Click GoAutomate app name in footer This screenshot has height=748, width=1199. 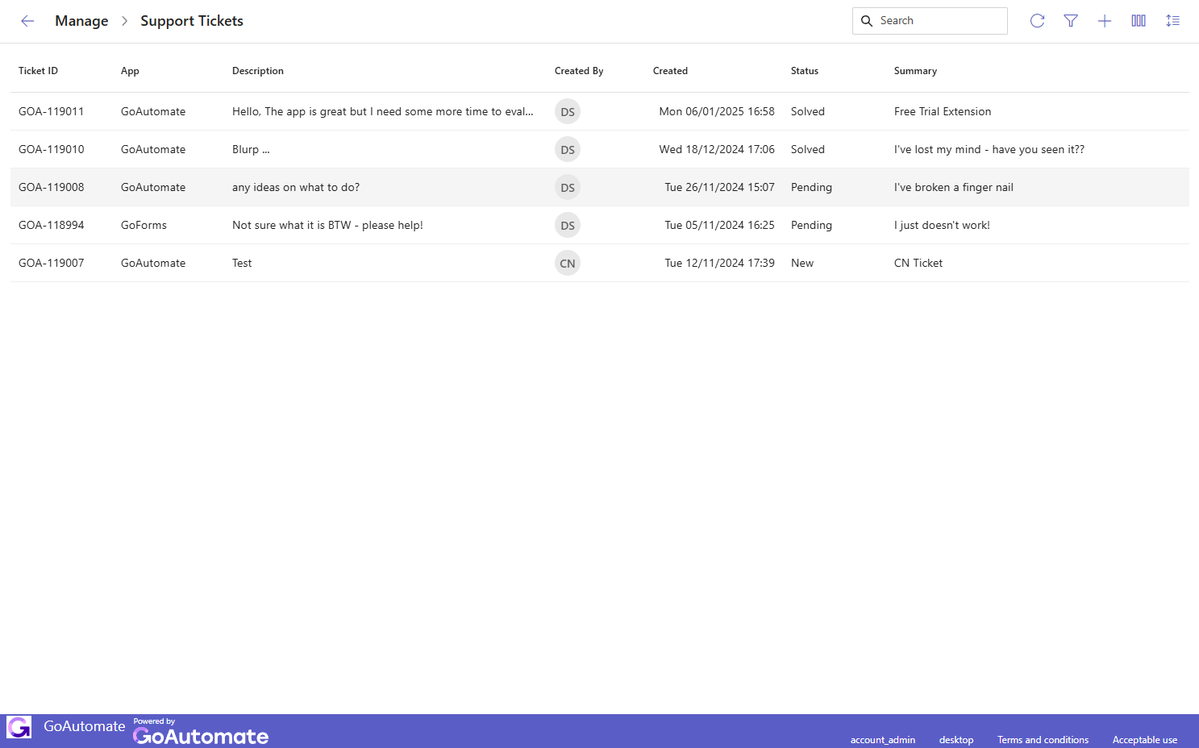[85, 726]
